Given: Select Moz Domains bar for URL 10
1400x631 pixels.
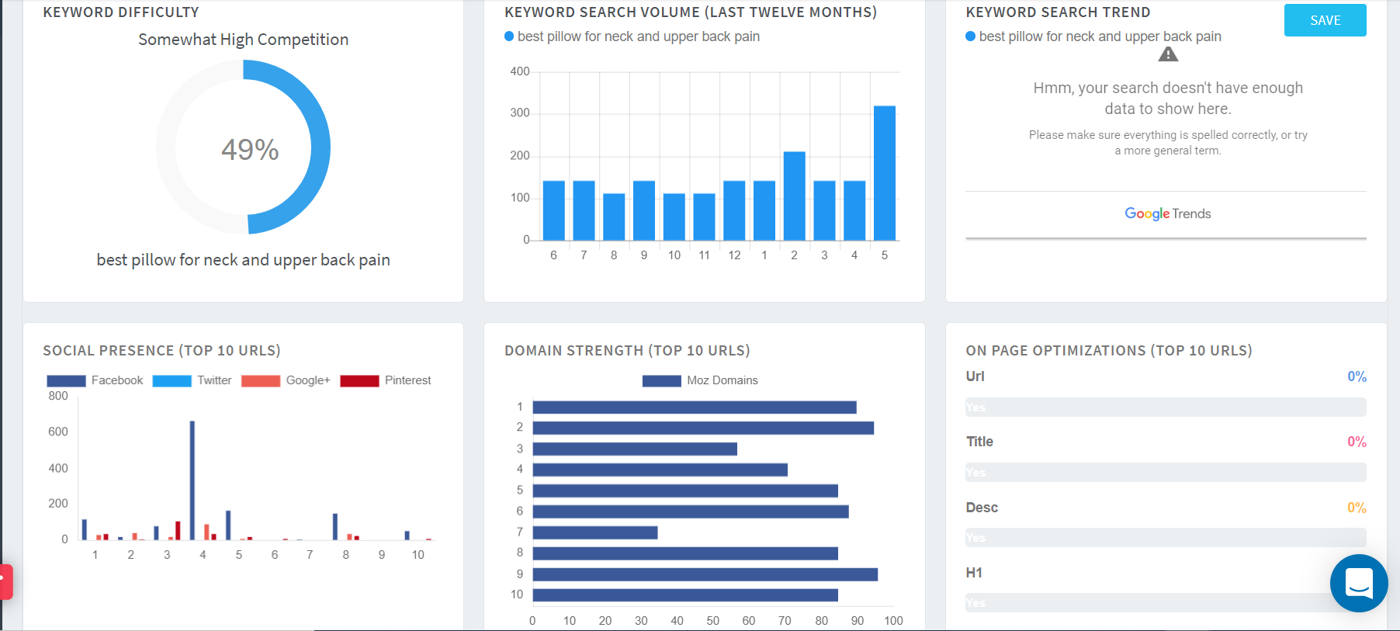Looking at the screenshot, I should click(685, 595).
